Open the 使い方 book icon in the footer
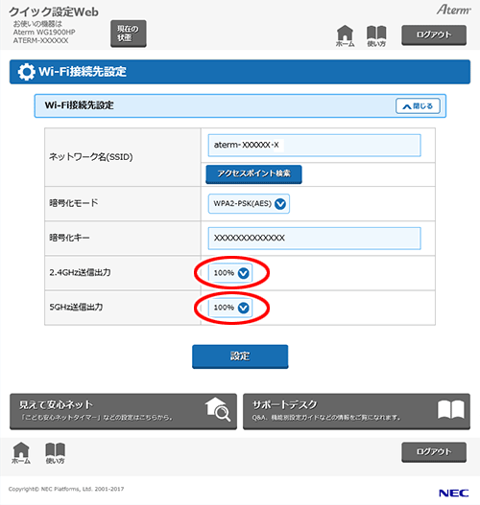Screen dimensions: 480x505 (x=55, y=453)
